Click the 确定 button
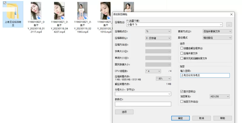The height and width of the screenshot is (123, 242). 180,118
